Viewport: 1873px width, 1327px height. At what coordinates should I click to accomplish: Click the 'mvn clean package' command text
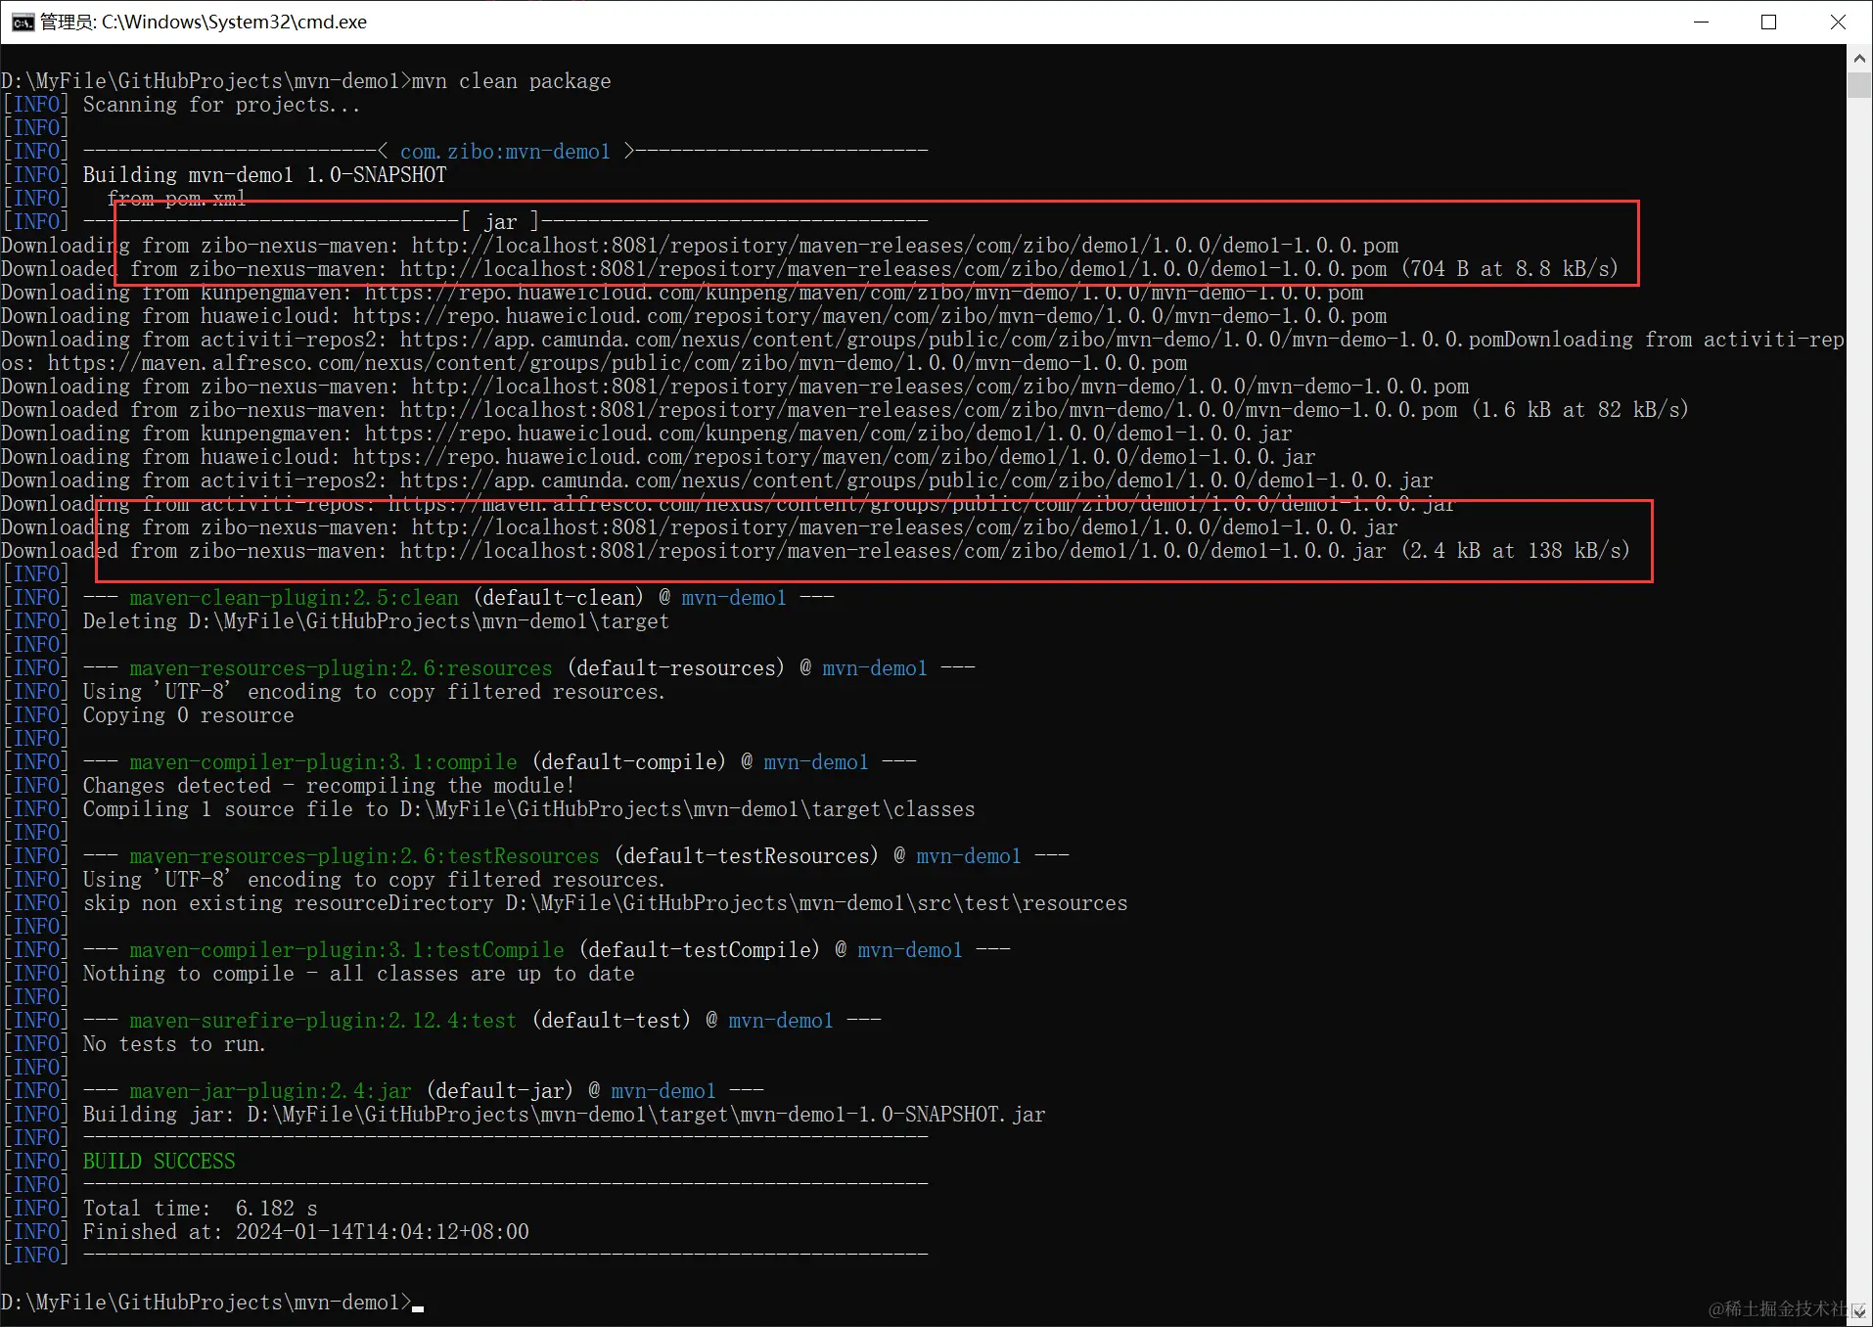pyautogui.click(x=511, y=81)
